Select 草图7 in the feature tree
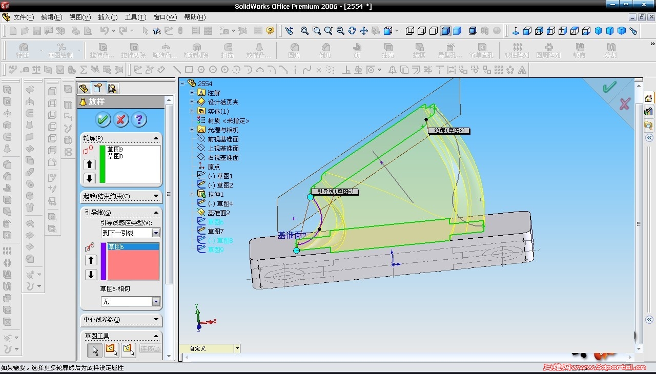The height and width of the screenshot is (374, 656). pyautogui.click(x=216, y=231)
